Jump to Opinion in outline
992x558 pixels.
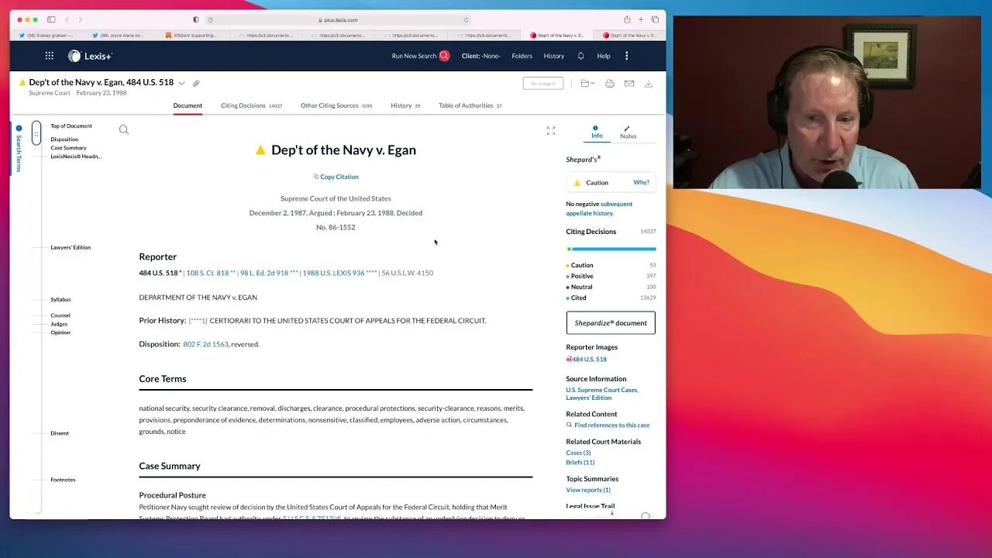click(60, 332)
